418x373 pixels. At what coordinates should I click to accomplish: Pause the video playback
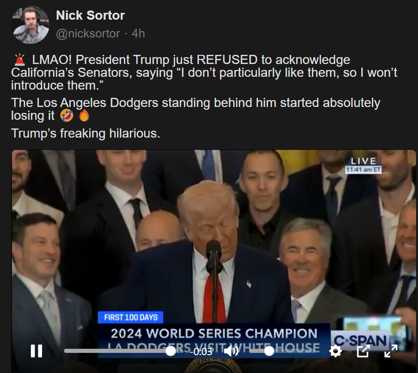pyautogui.click(x=36, y=351)
